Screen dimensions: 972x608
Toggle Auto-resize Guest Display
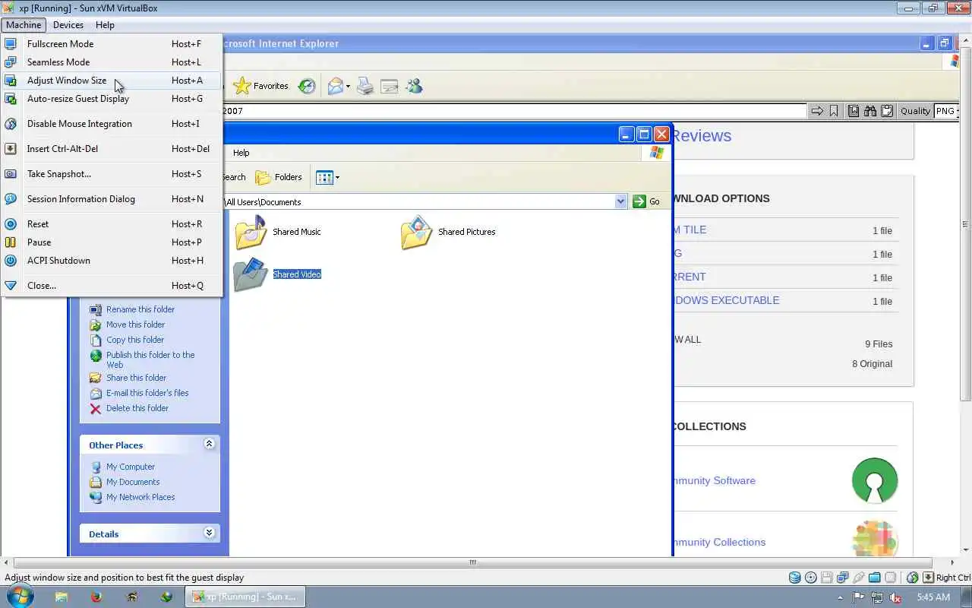tap(112, 99)
